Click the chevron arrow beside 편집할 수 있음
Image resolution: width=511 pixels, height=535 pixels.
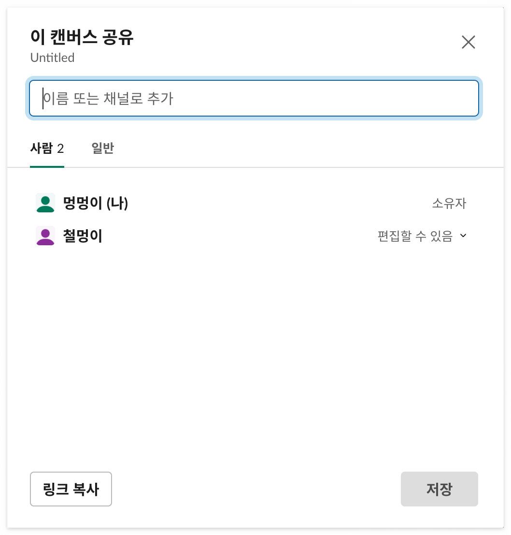tap(463, 236)
